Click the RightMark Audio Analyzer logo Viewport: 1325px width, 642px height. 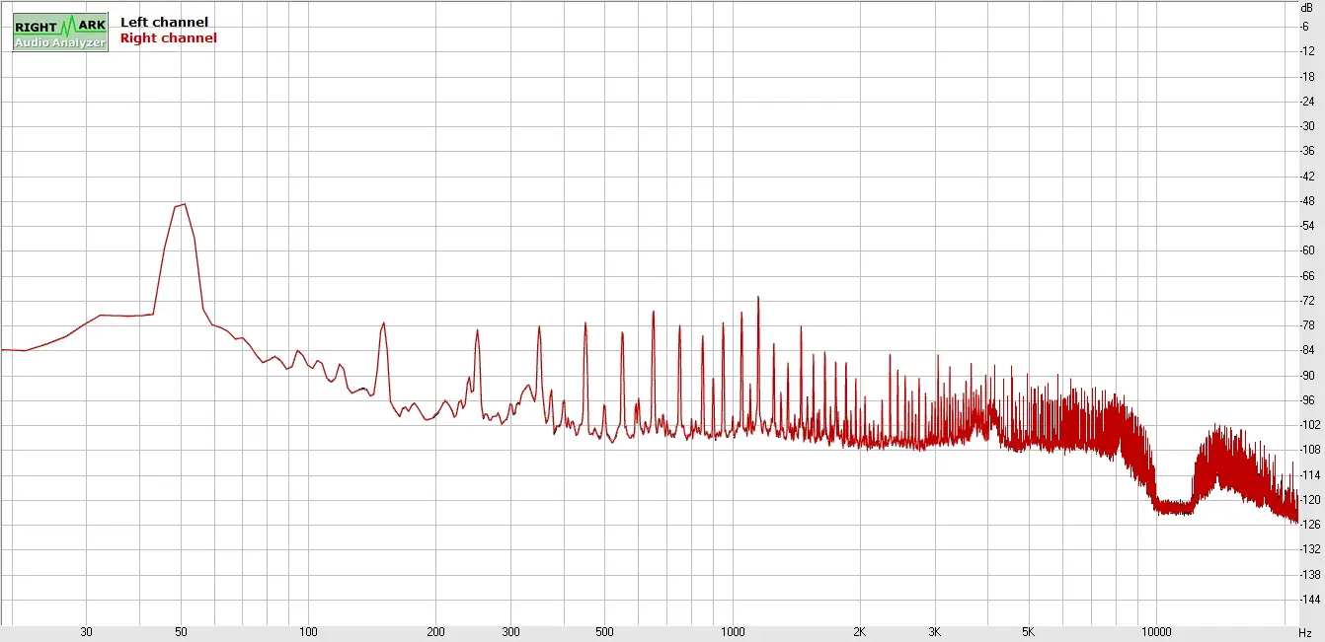coord(60,33)
